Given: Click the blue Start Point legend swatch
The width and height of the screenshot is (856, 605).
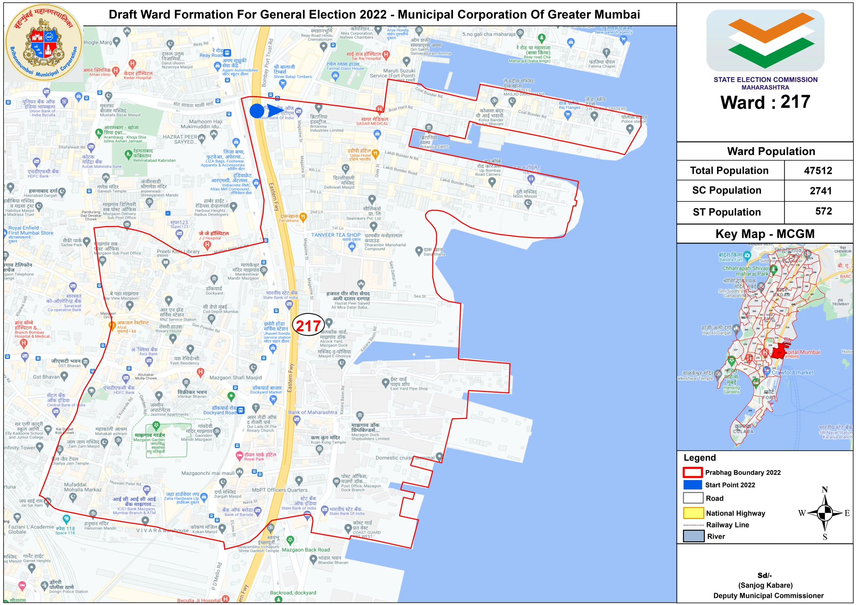Looking at the screenshot, I should [692, 484].
